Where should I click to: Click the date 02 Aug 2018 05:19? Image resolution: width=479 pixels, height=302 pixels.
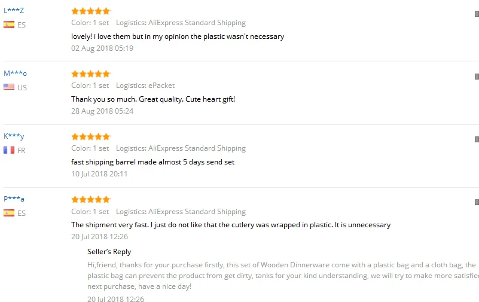coord(102,48)
